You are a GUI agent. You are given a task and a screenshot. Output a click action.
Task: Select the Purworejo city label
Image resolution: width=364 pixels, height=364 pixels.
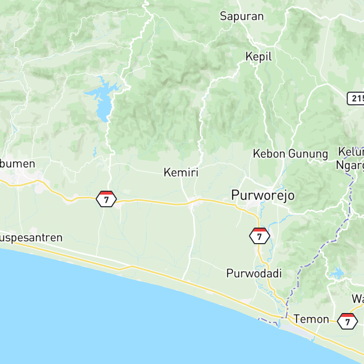(263, 196)
